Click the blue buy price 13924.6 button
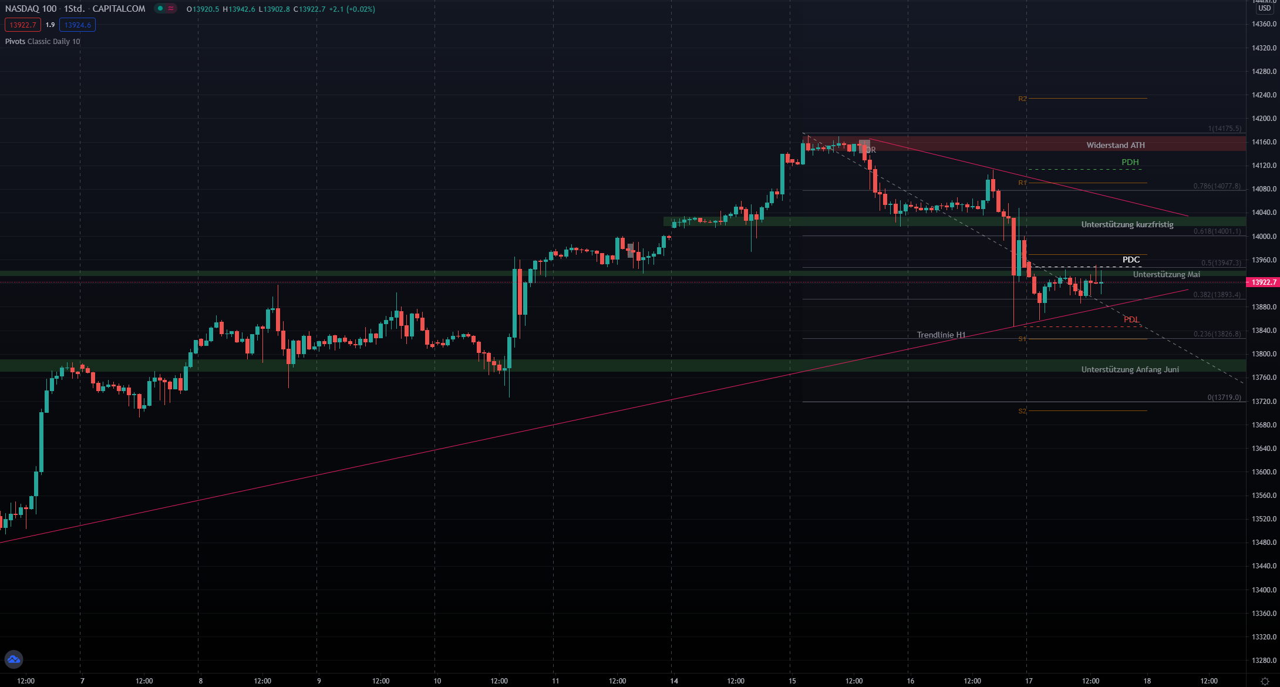 point(78,25)
